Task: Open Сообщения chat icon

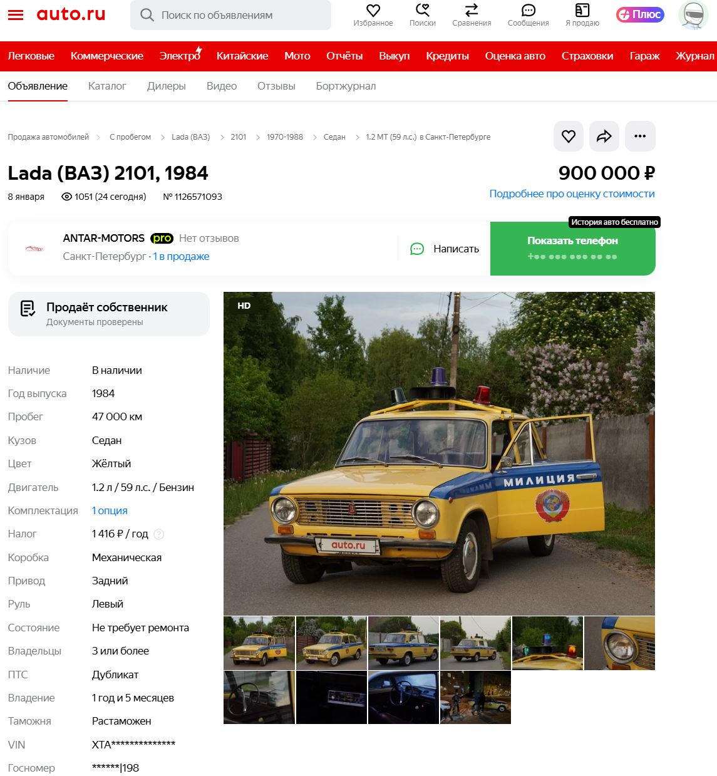Action: click(x=529, y=11)
